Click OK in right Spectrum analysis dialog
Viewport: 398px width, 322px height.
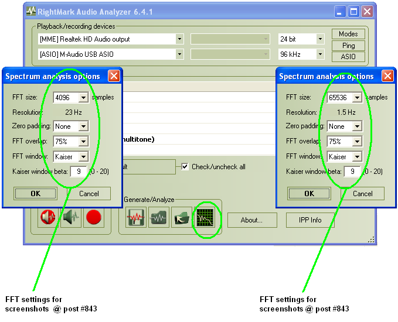(309, 194)
